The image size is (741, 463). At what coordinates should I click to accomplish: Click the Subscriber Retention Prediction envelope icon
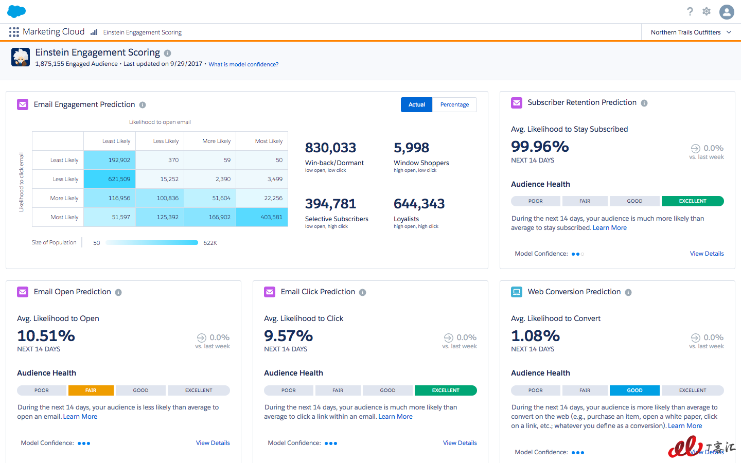tap(517, 103)
